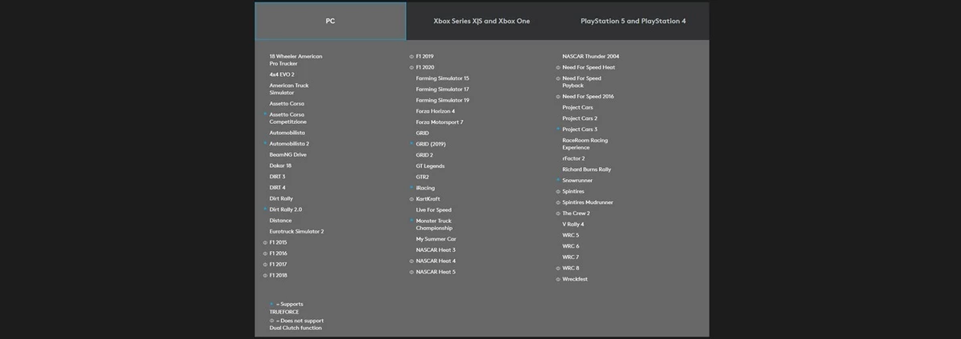Click the WRC 7 entry

pyautogui.click(x=570, y=257)
